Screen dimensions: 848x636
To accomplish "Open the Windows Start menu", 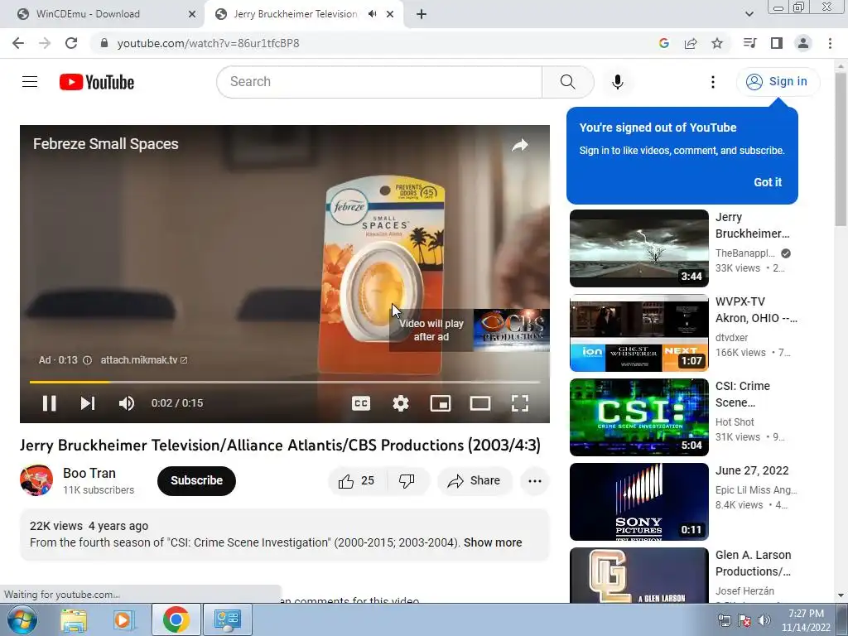I will coord(22,619).
